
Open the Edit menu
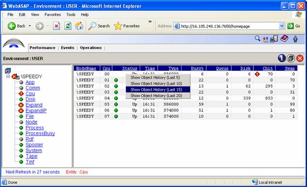(x=22, y=15)
